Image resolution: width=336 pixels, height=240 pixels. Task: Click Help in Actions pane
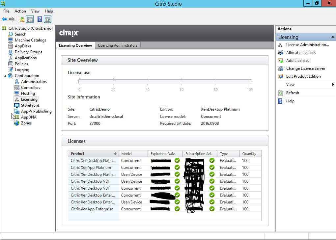point(290,101)
